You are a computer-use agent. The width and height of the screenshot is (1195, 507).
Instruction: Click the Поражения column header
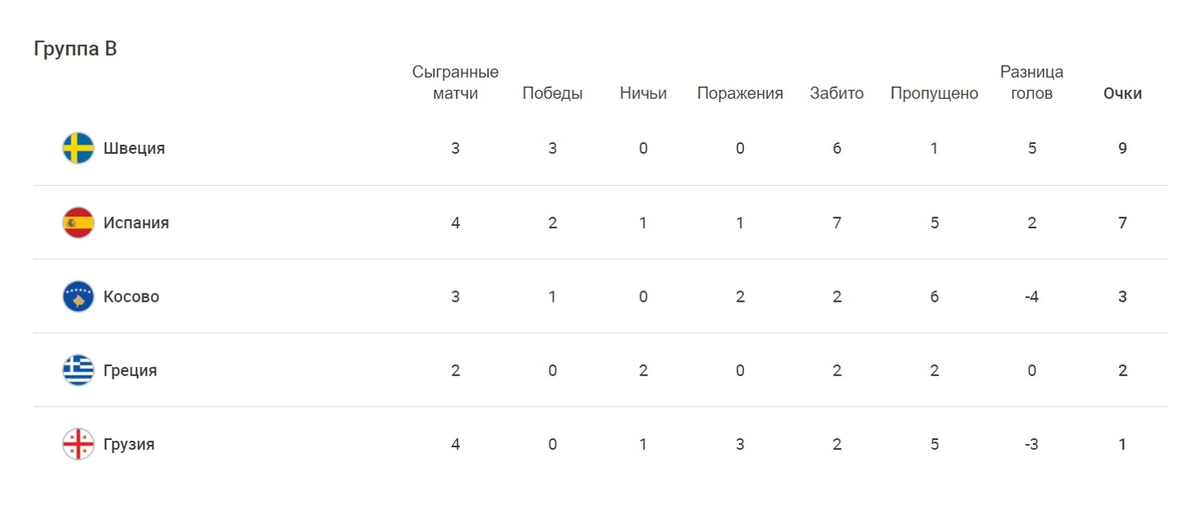tap(740, 93)
